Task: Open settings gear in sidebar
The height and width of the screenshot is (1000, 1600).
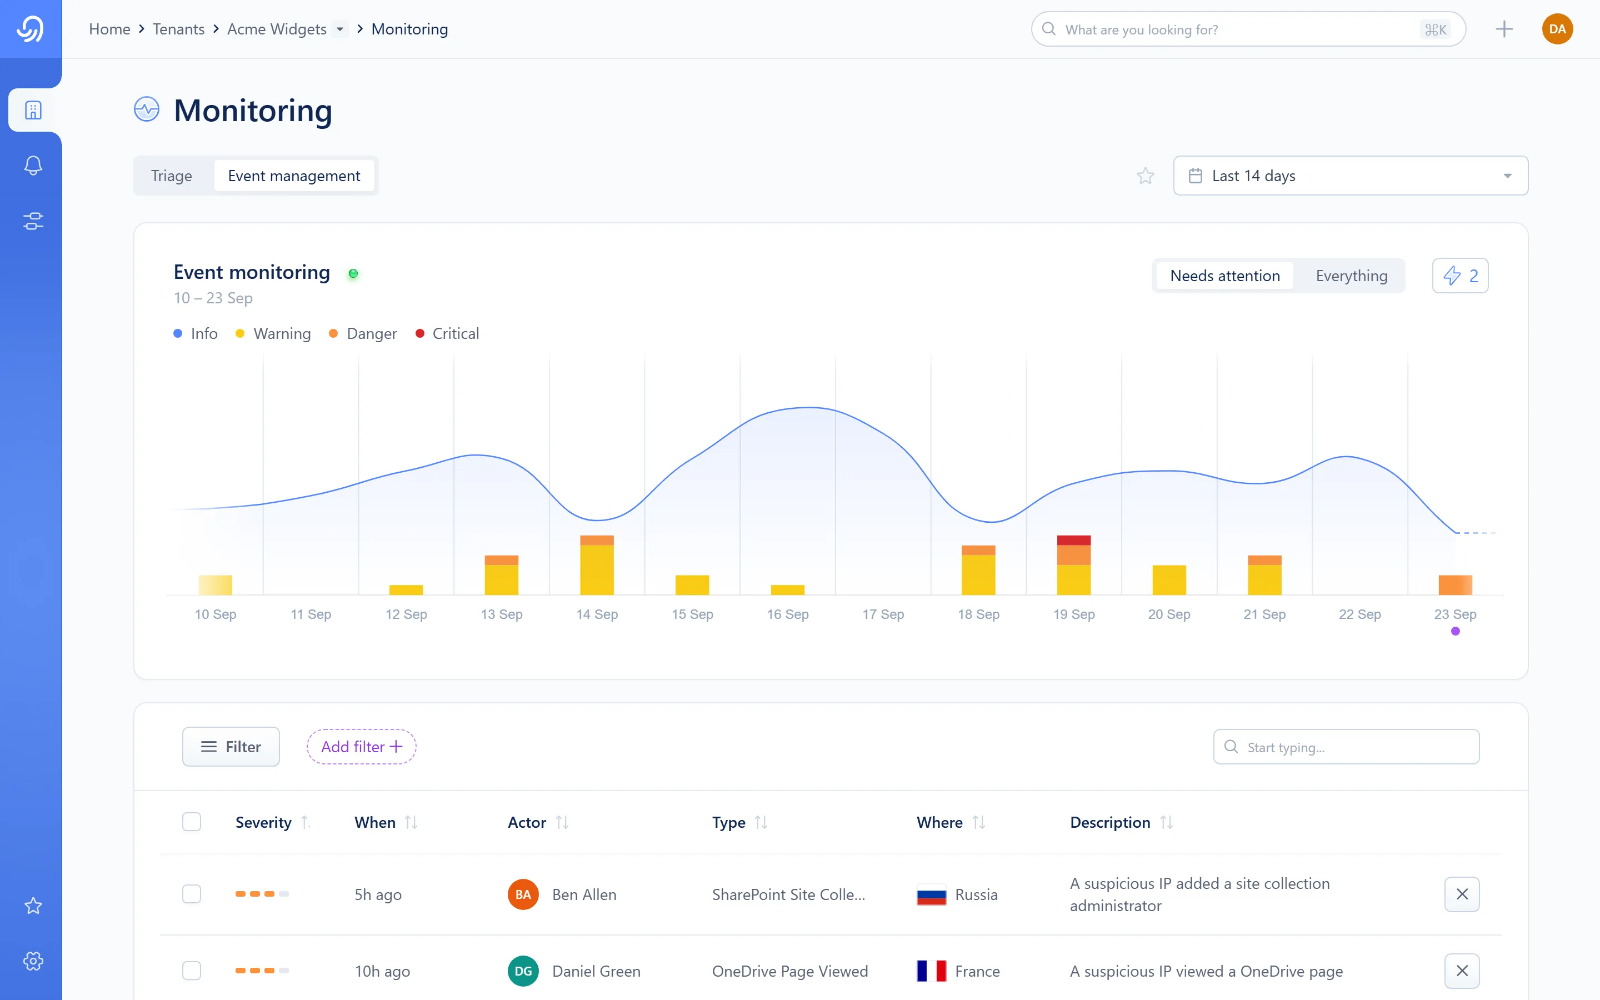Action: [x=33, y=961]
